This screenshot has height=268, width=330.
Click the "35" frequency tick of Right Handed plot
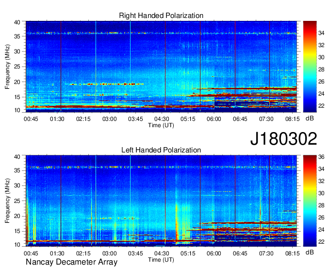(17, 36)
